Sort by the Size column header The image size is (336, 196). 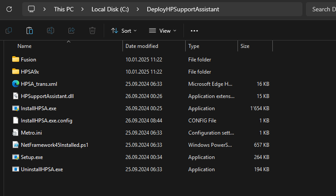[245, 46]
